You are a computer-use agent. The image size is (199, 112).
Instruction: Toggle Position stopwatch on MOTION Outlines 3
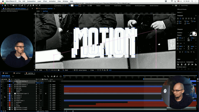[13, 83]
